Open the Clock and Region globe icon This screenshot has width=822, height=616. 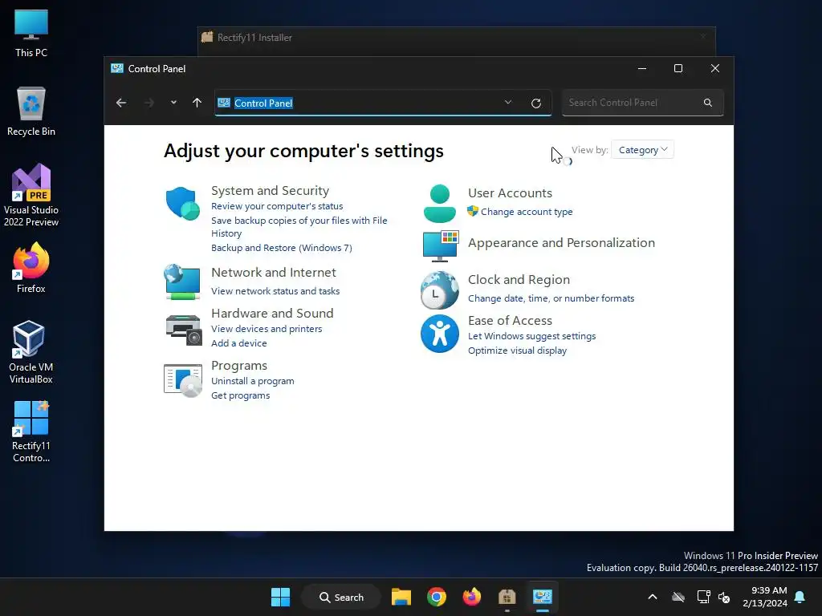[439, 290]
